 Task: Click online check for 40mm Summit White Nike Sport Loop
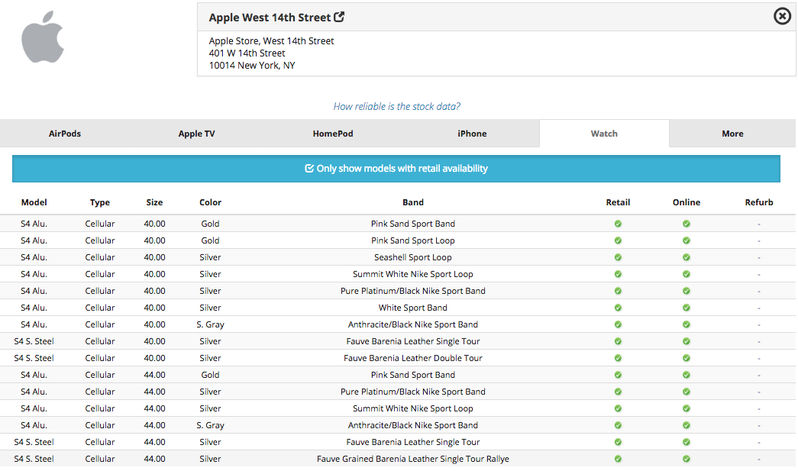click(x=686, y=274)
